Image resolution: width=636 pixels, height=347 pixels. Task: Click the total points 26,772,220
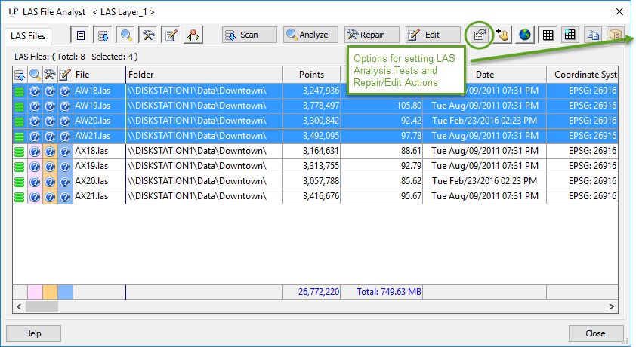(x=319, y=292)
